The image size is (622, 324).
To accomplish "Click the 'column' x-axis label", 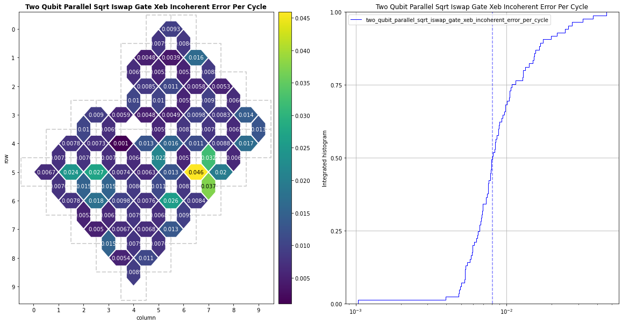I will 146,318.
